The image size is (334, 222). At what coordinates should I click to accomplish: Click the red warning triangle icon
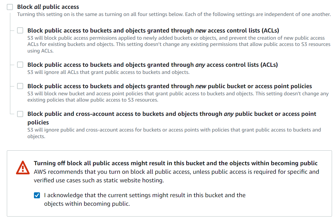coord(23,167)
